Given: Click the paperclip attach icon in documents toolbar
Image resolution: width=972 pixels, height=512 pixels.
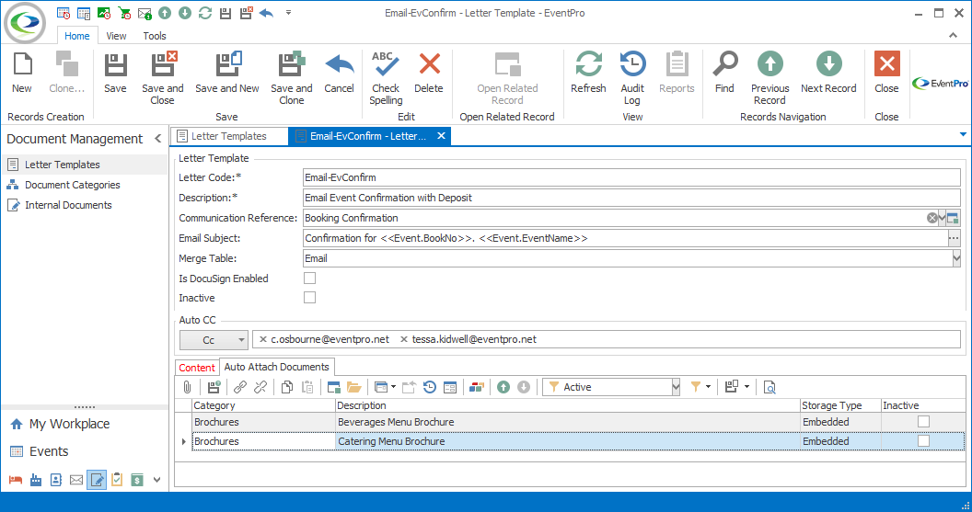Looking at the screenshot, I should coord(187,388).
